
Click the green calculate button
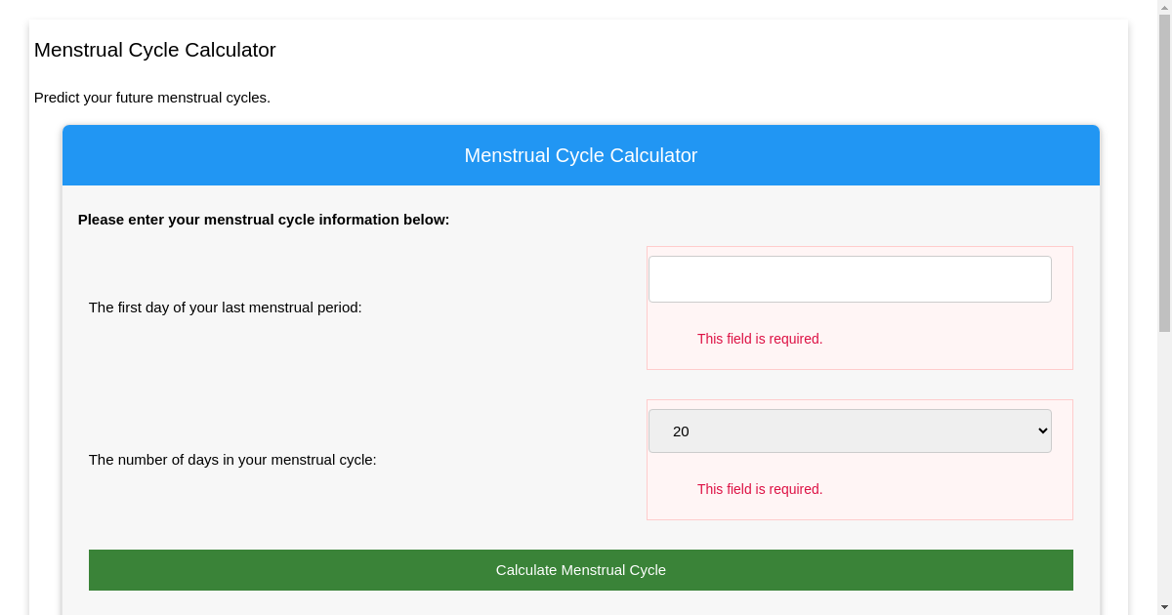coord(580,569)
